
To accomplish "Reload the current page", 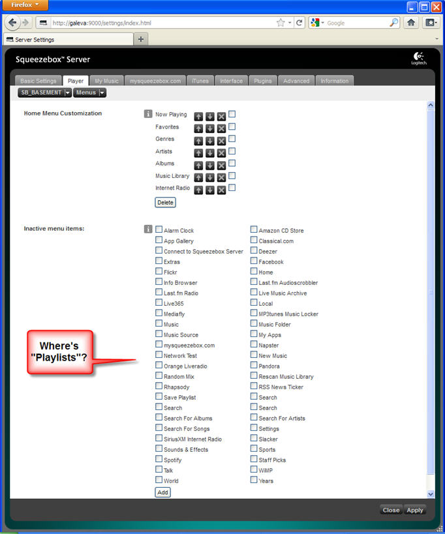I will click(299, 22).
